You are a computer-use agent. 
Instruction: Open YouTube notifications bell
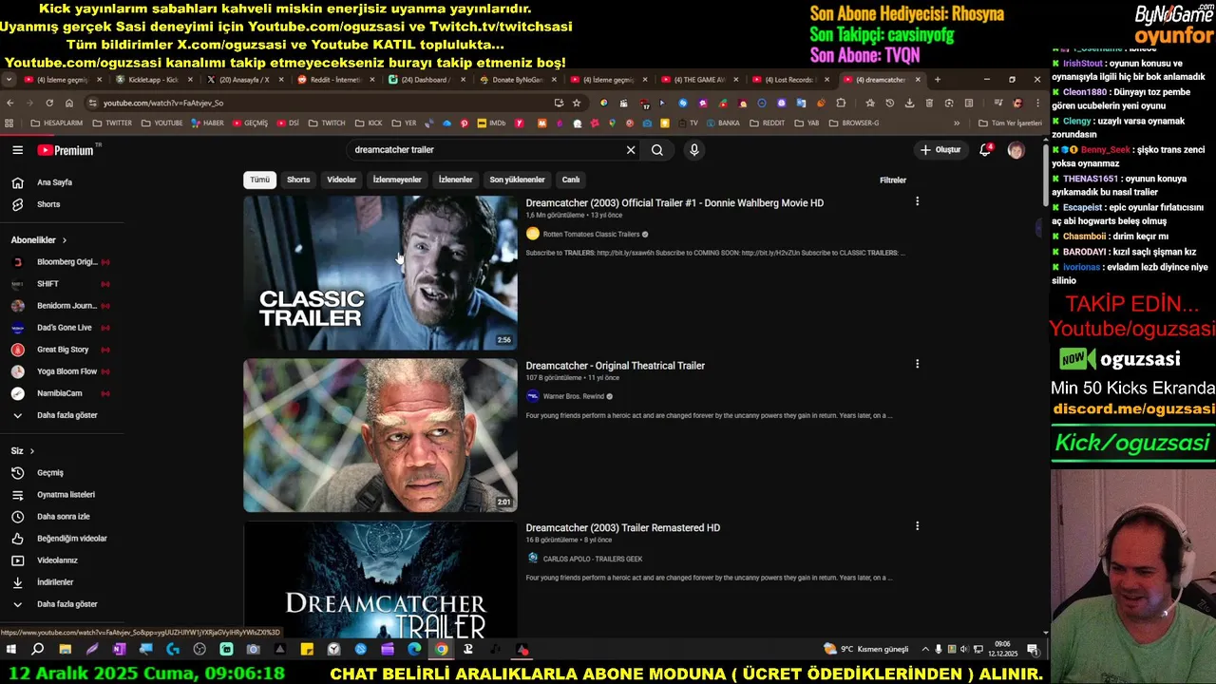coord(985,150)
